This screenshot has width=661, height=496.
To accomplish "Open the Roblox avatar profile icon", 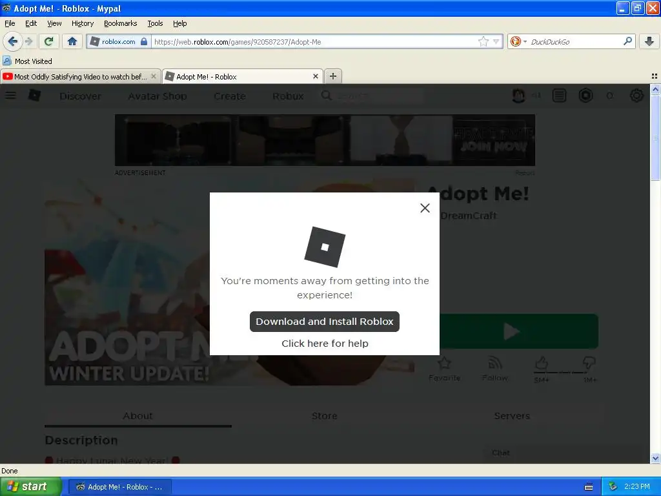I will (x=518, y=96).
